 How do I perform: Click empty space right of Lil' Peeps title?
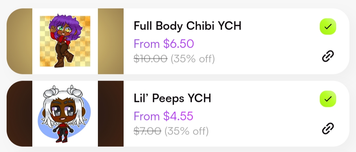tap(264, 98)
